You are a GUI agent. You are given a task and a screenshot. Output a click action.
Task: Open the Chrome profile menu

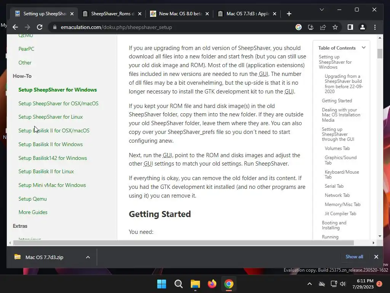coord(363,27)
